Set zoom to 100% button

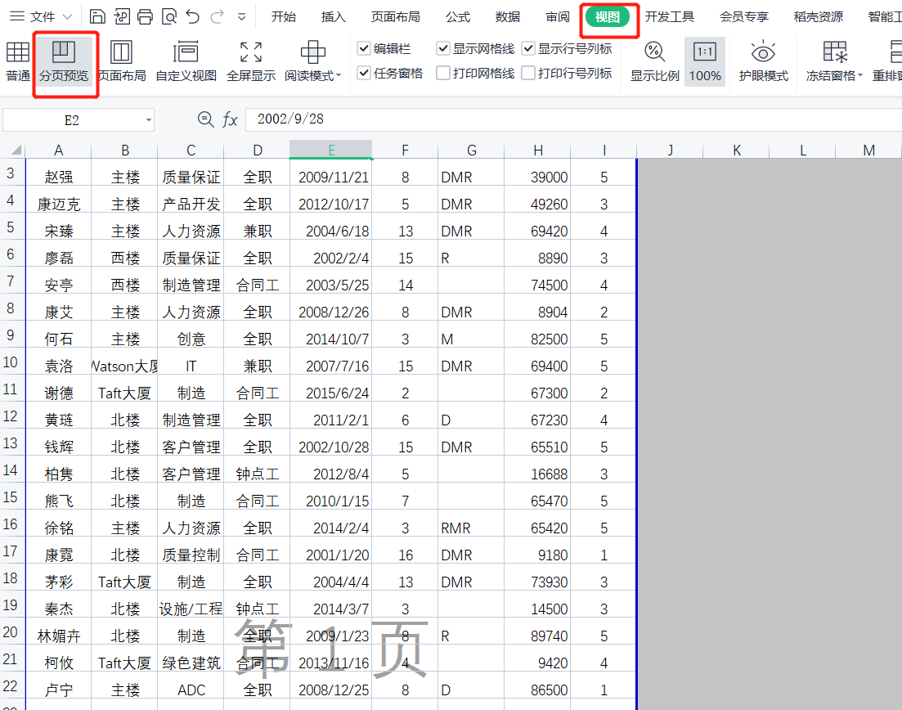[x=705, y=61]
